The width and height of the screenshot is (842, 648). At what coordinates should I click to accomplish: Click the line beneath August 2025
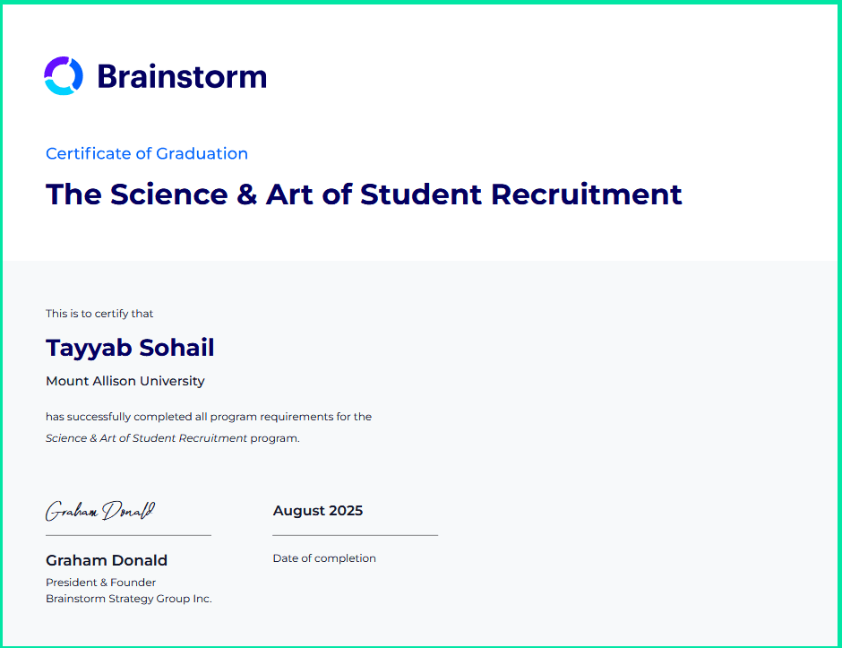(x=355, y=535)
